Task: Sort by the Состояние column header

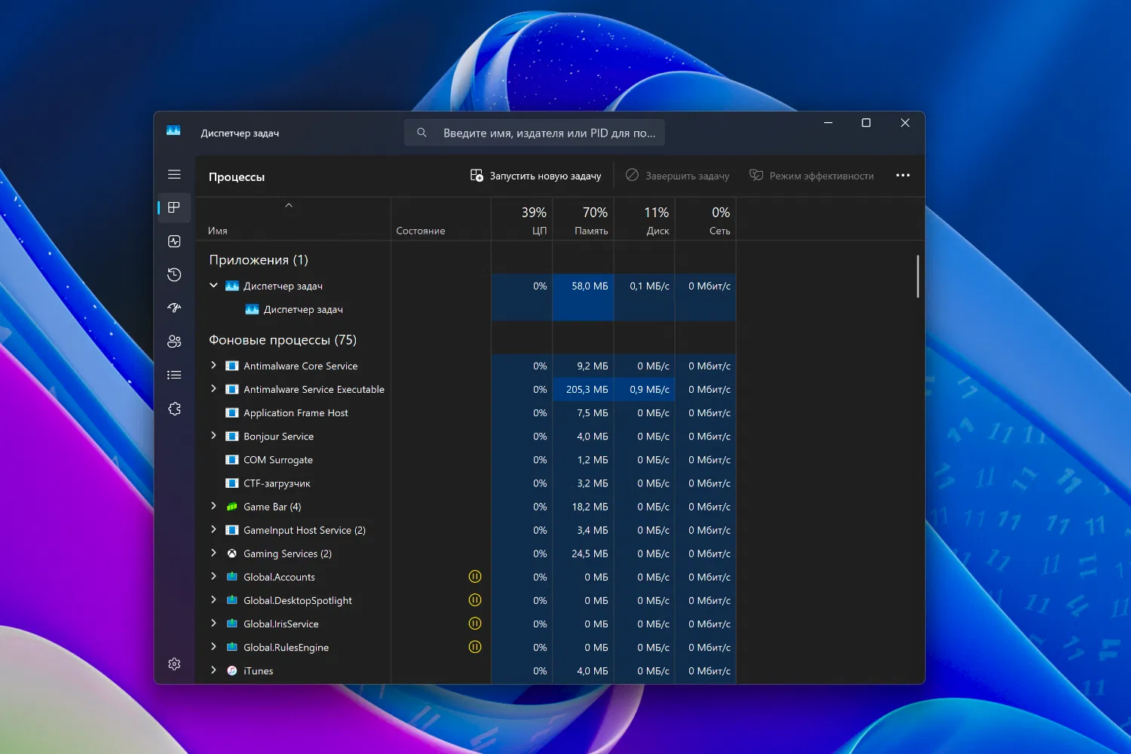Action: 441,219
